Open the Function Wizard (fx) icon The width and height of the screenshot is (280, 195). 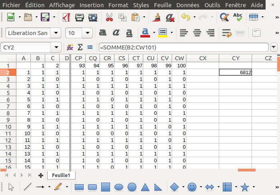70,47
